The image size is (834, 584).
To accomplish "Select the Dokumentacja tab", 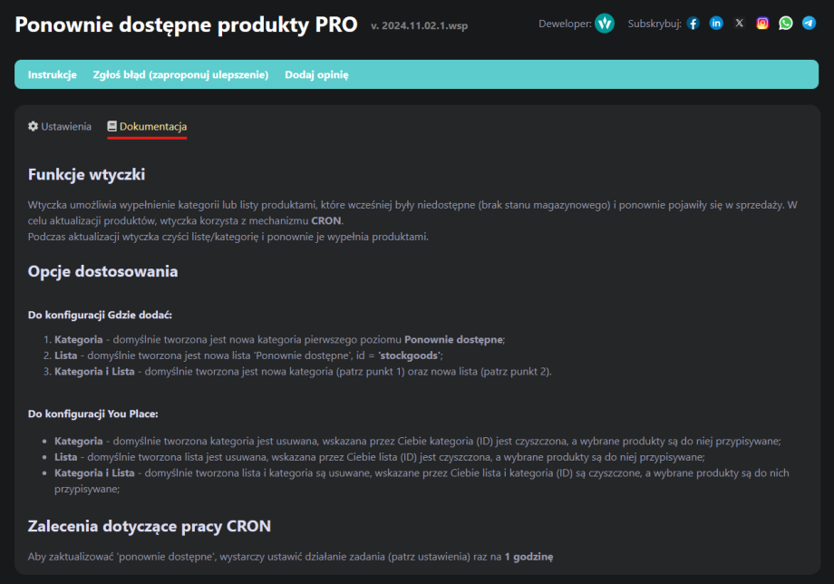I will (153, 126).
